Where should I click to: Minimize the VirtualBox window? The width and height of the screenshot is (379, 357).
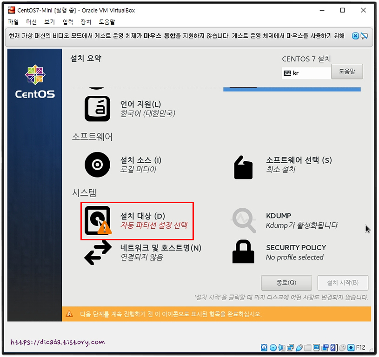pos(322,10)
